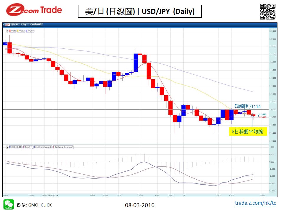
Task: Click the 10/03 date axis label
Action: coord(262,196)
